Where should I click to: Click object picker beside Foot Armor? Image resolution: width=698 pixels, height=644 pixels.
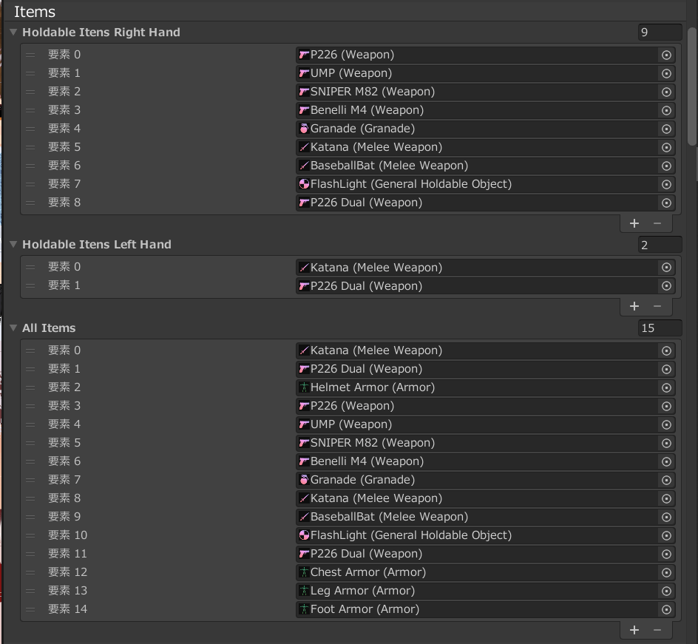click(x=666, y=609)
